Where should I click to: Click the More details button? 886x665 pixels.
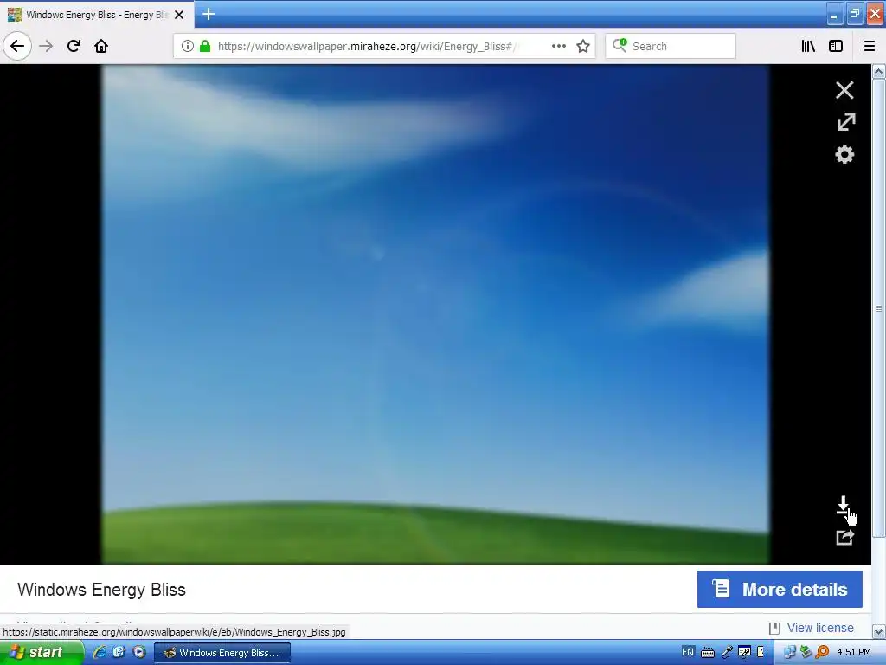(780, 589)
